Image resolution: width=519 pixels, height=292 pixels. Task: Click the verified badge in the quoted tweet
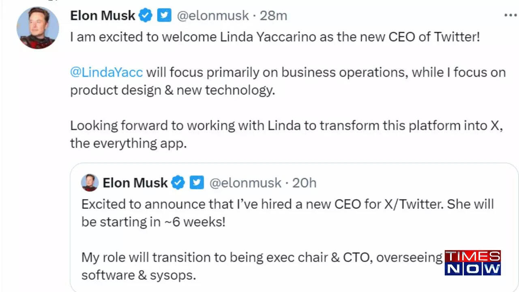tap(177, 183)
